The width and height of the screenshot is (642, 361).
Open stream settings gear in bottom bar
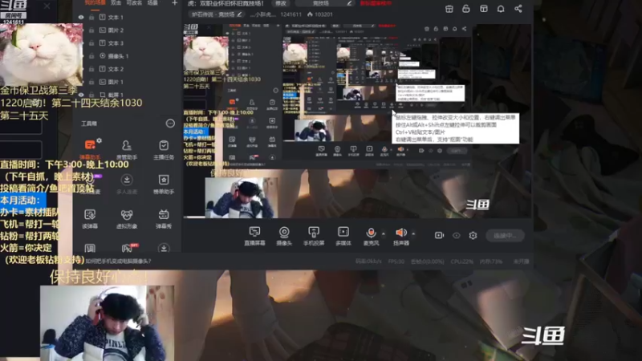[473, 235]
